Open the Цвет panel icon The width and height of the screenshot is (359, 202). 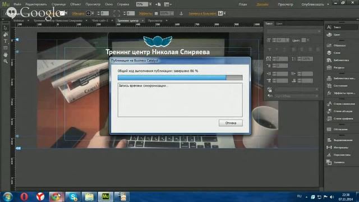click(329, 35)
